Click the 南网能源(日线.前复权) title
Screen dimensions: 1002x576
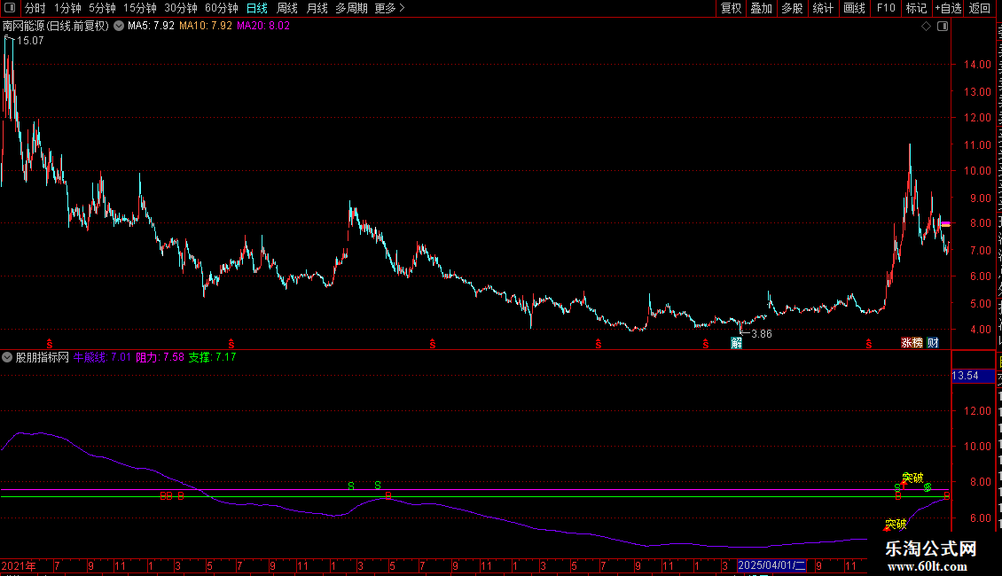[x=56, y=27]
